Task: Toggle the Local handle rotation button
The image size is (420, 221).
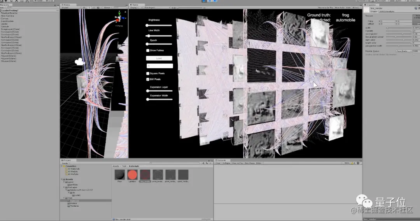Action: pyautogui.click(x=50, y=1)
